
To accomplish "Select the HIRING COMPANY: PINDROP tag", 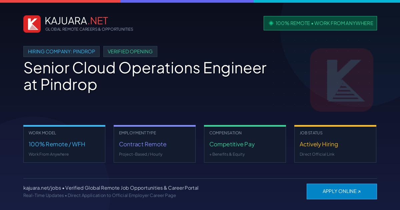I will point(61,52).
